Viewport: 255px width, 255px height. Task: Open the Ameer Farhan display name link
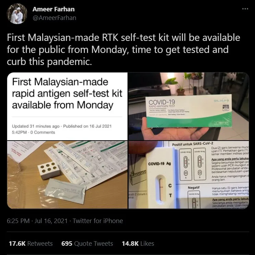click(53, 9)
